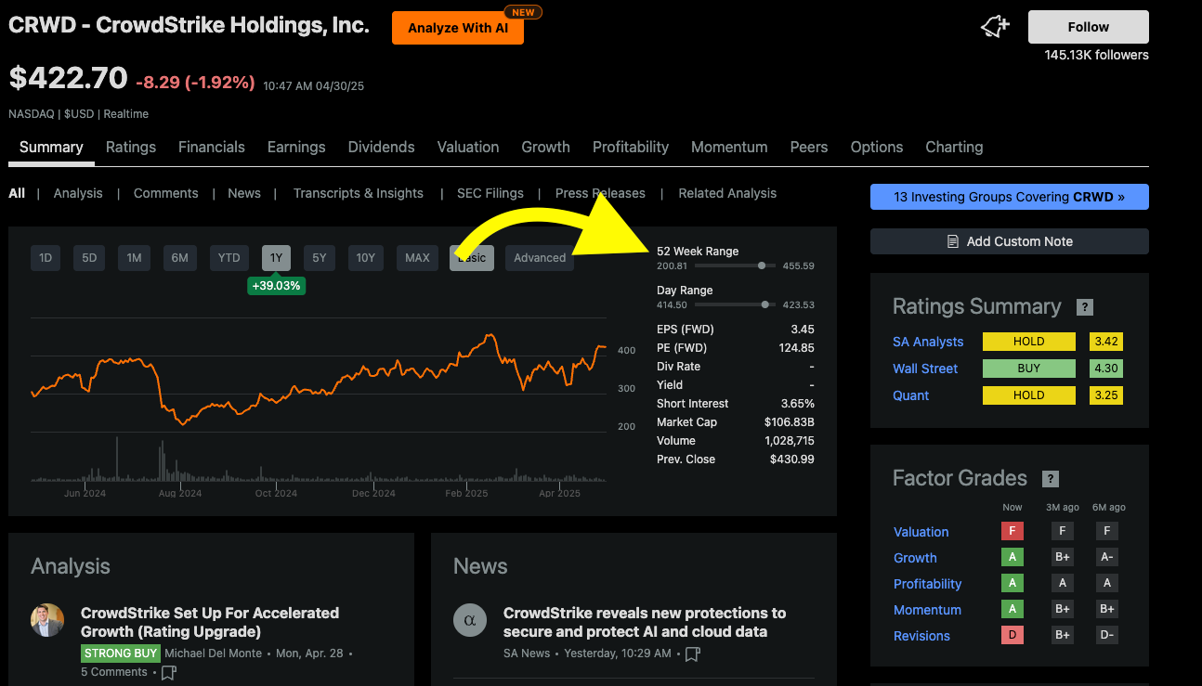
Task: Click the yellow HOLD badge for SA Analysts
Action: coord(1028,342)
